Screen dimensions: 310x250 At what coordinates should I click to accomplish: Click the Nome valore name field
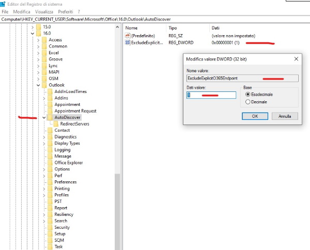(x=242, y=79)
